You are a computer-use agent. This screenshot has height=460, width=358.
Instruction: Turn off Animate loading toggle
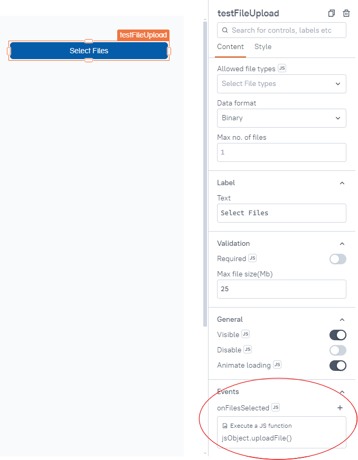click(337, 366)
